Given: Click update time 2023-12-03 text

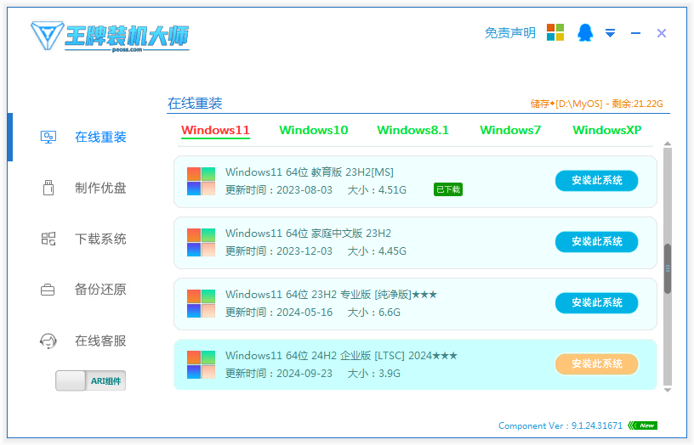Looking at the screenshot, I should coord(279,251).
